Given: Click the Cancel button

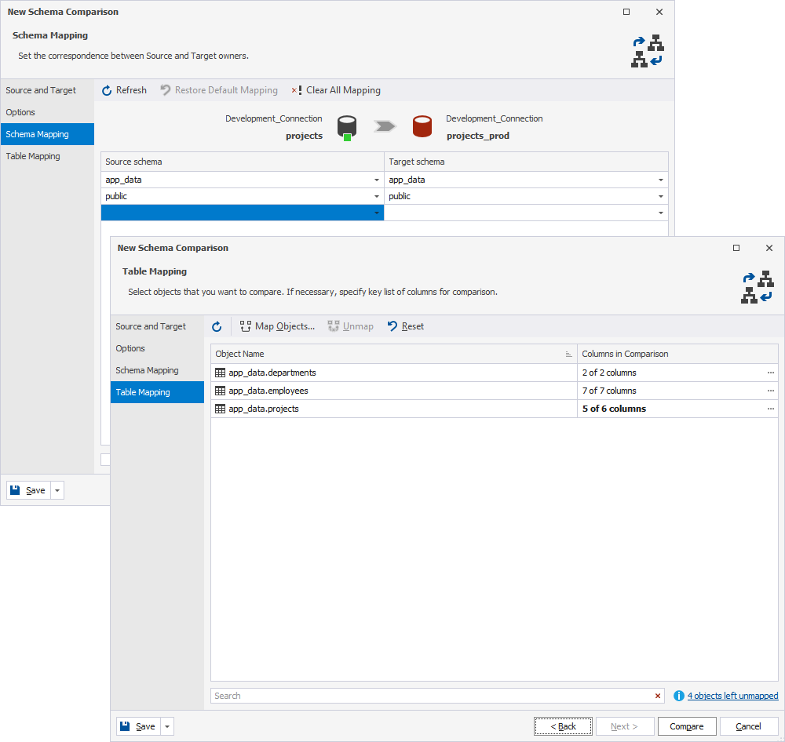Looking at the screenshot, I should tap(748, 726).
